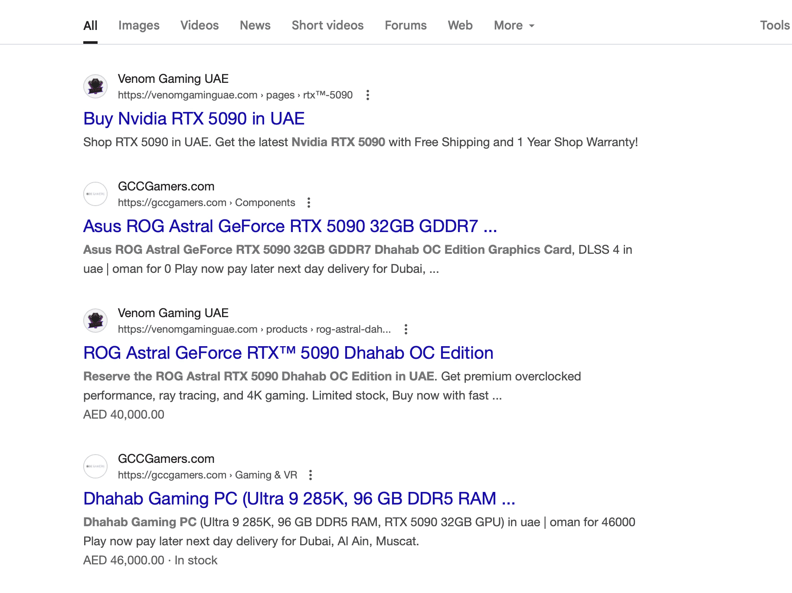This screenshot has width=792, height=593.
Task: Click the 'AED 40,000.00' price text
Action: (124, 414)
